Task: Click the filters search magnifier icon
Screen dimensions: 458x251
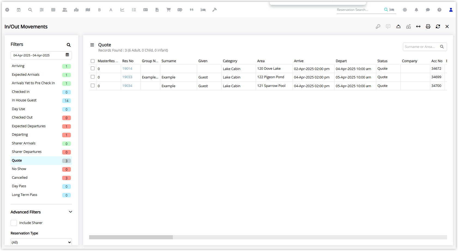Action: tap(69, 45)
